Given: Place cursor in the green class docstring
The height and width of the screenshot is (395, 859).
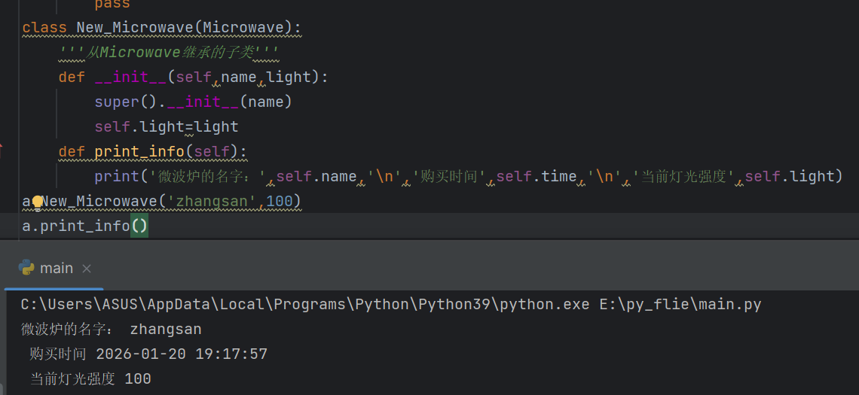Looking at the screenshot, I should coord(170,53).
